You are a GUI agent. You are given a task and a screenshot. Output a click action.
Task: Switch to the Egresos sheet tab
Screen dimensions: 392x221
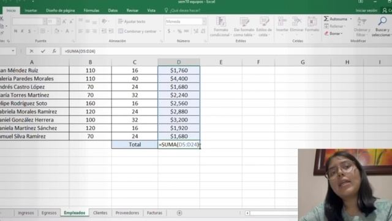coord(49,213)
